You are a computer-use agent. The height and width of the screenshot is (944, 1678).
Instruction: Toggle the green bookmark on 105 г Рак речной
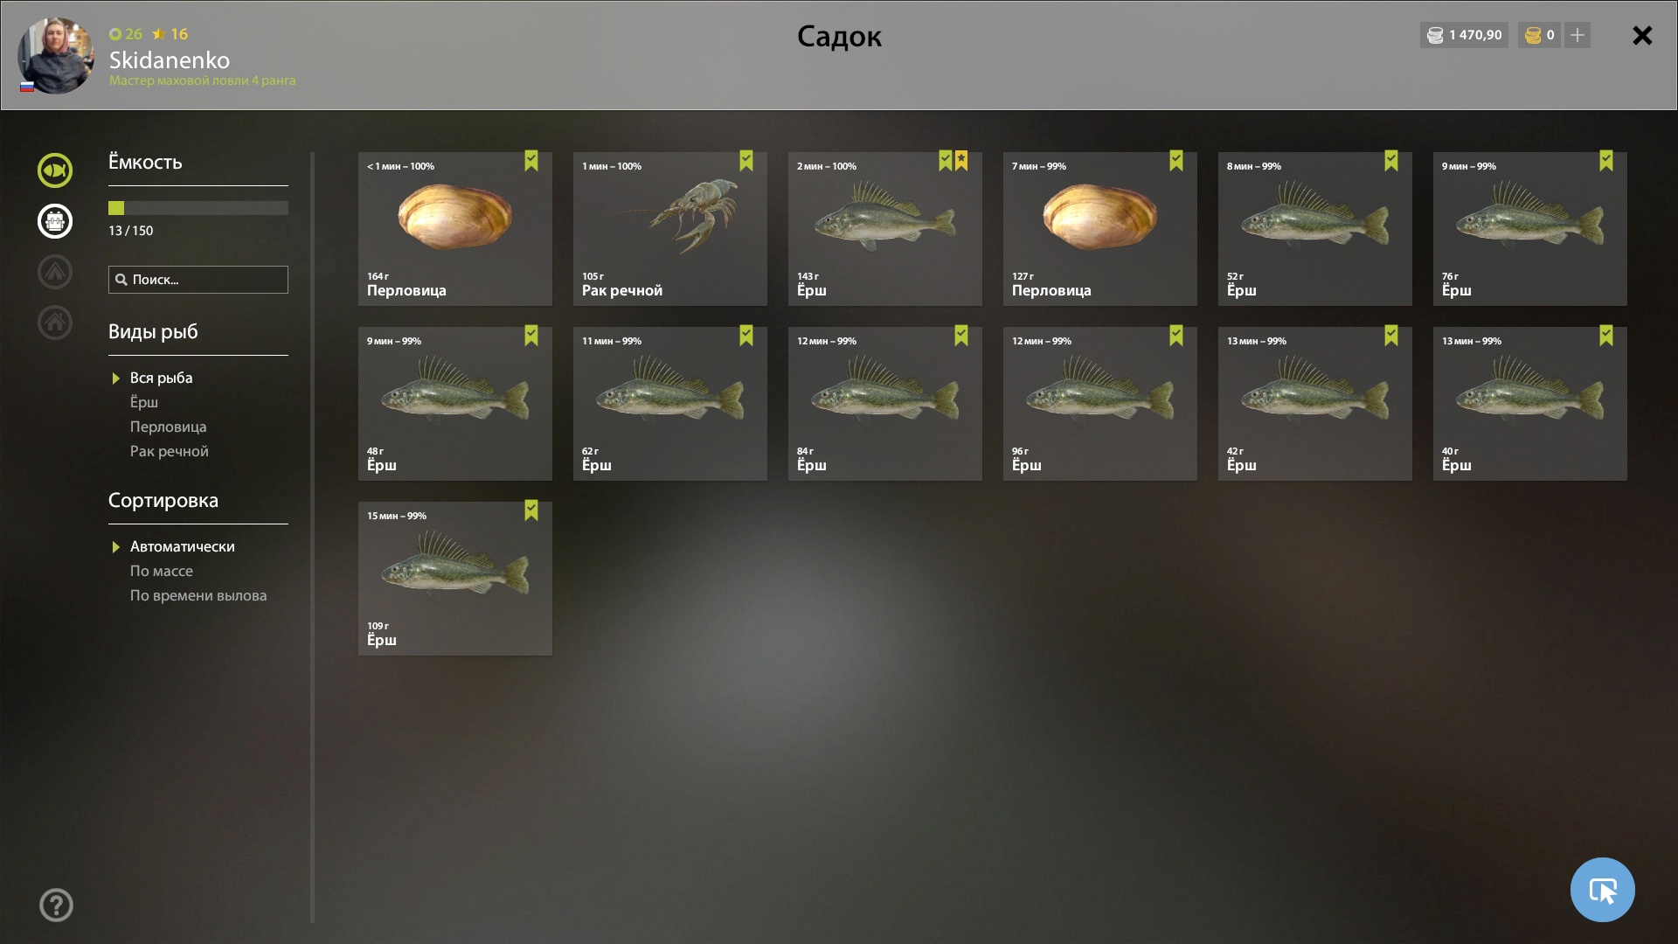click(x=746, y=160)
